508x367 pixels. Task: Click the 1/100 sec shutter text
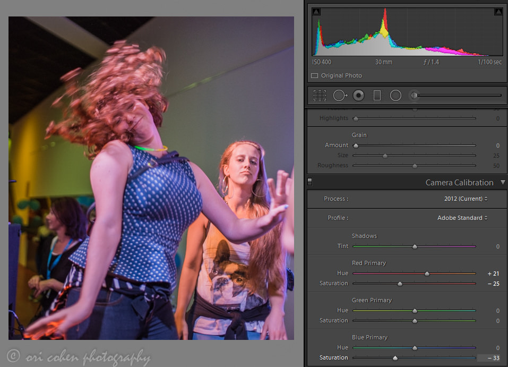(489, 62)
